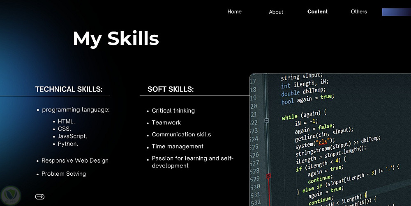Click the system("cls") code line
This screenshot has width=411, height=206.
pyautogui.click(x=315, y=144)
